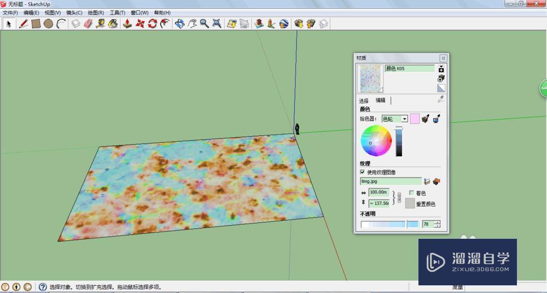Click Preview Model in Google Earth
Image resolution: width=547 pixels, height=293 pixels.
point(284,24)
